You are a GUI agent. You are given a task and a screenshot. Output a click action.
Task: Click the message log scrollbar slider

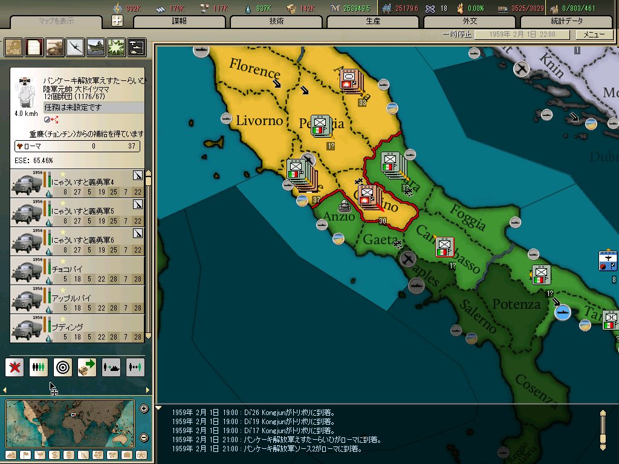pos(603,439)
